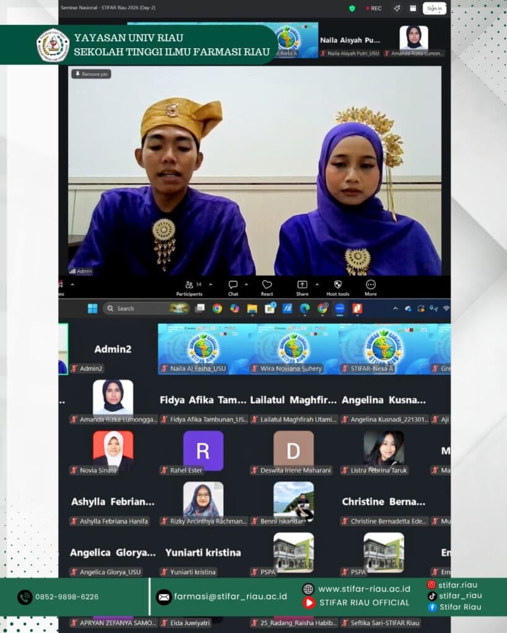
Task: Open the More menu in Zoom toolbar
Action: click(371, 288)
